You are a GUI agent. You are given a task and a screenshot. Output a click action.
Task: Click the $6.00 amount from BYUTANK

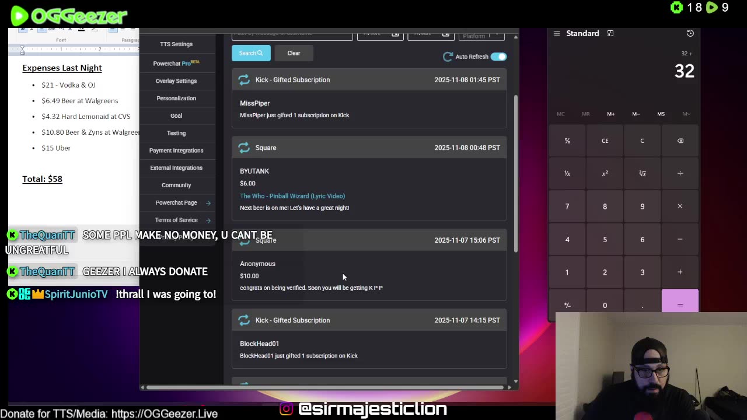click(247, 183)
